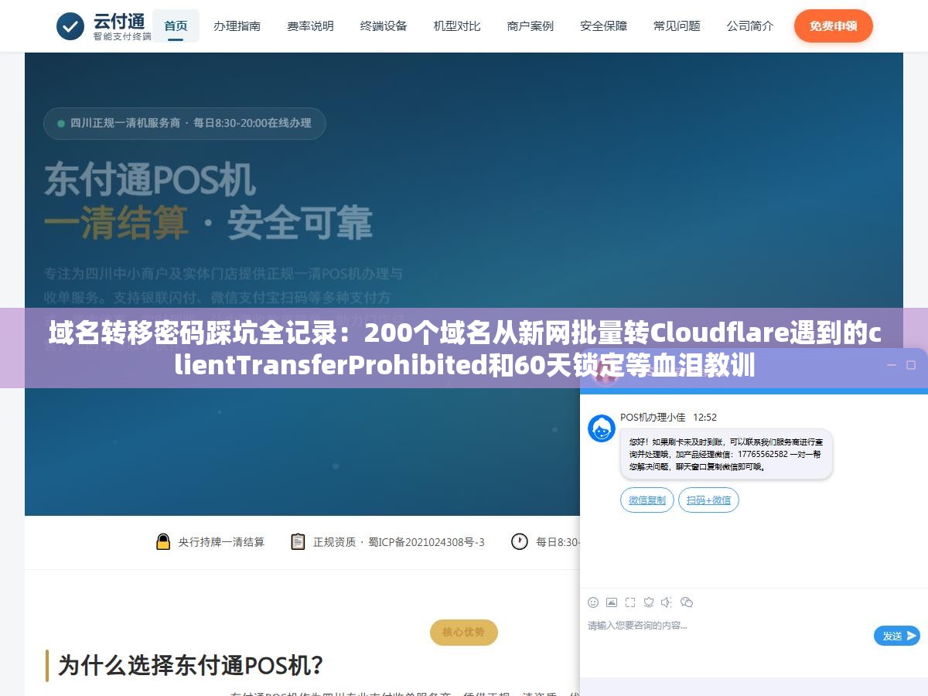928x696 pixels.
Task: Go to 常见问题 page
Action: [677, 26]
